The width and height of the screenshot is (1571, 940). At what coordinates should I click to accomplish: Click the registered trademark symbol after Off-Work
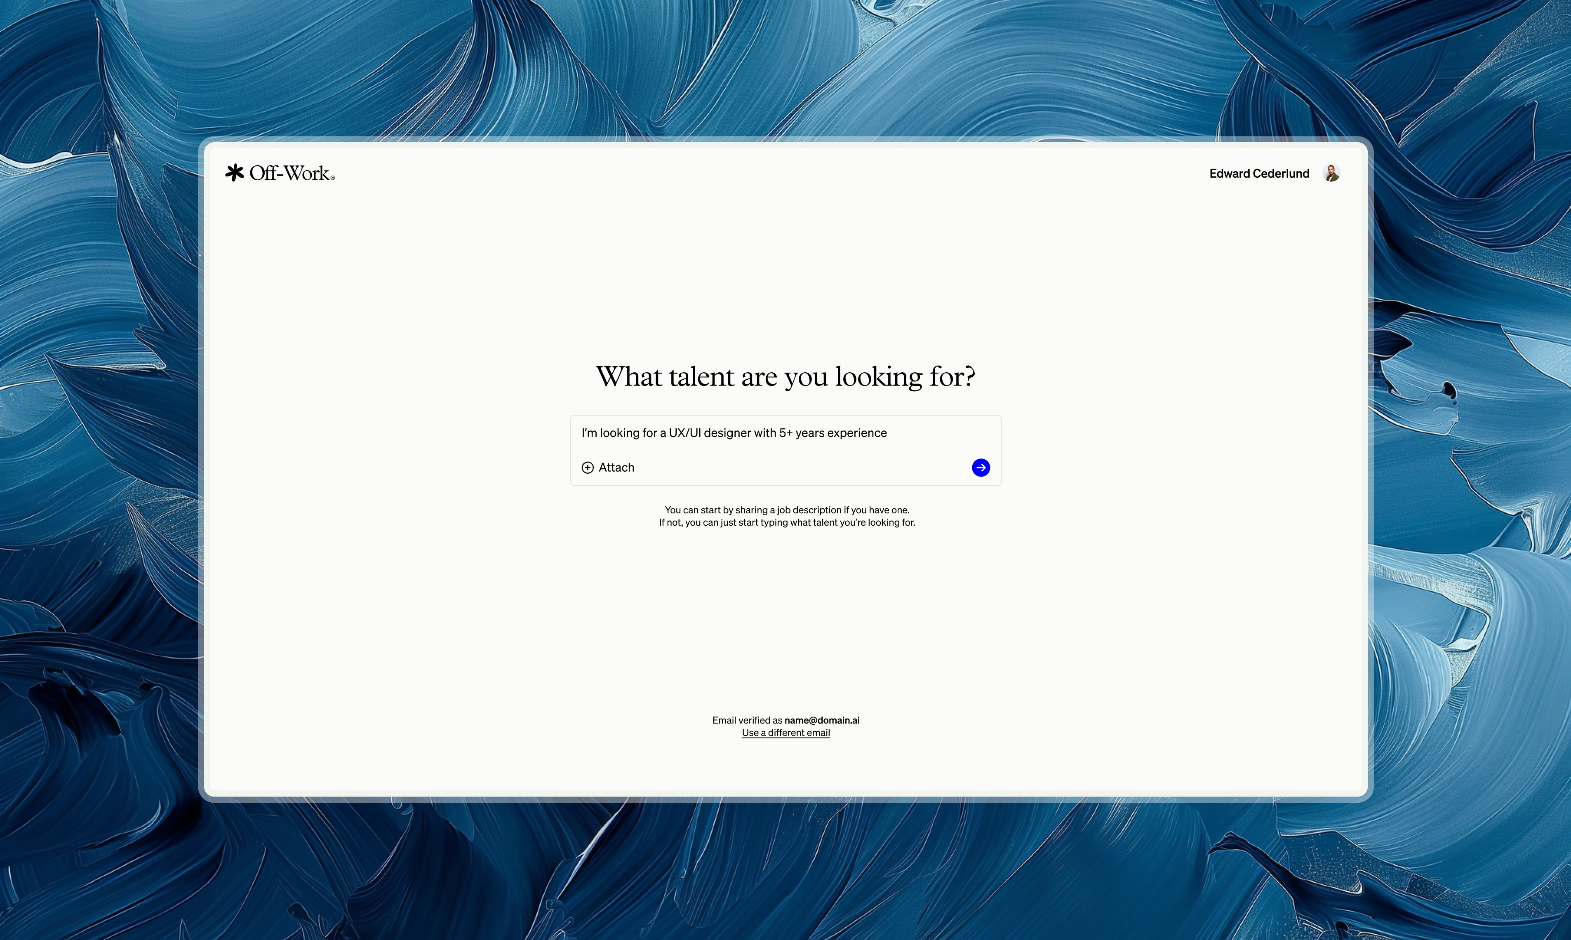(333, 179)
